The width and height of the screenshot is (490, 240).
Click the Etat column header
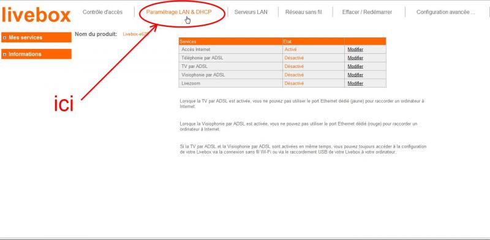click(314, 41)
